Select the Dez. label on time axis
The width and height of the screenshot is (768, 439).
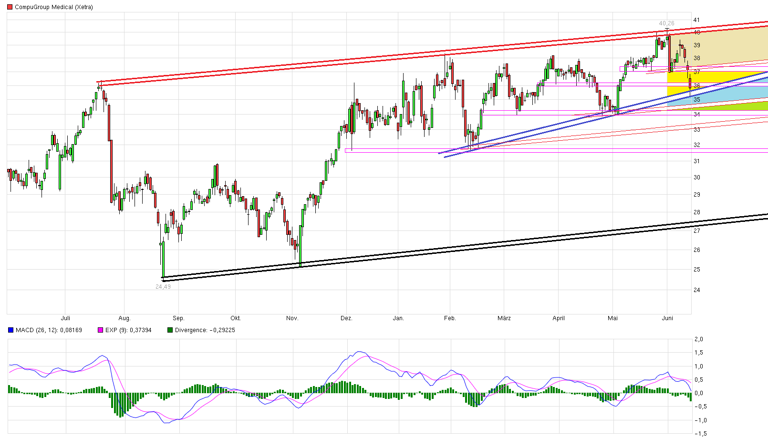point(346,318)
